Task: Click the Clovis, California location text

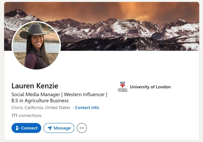Action: tap(41, 108)
